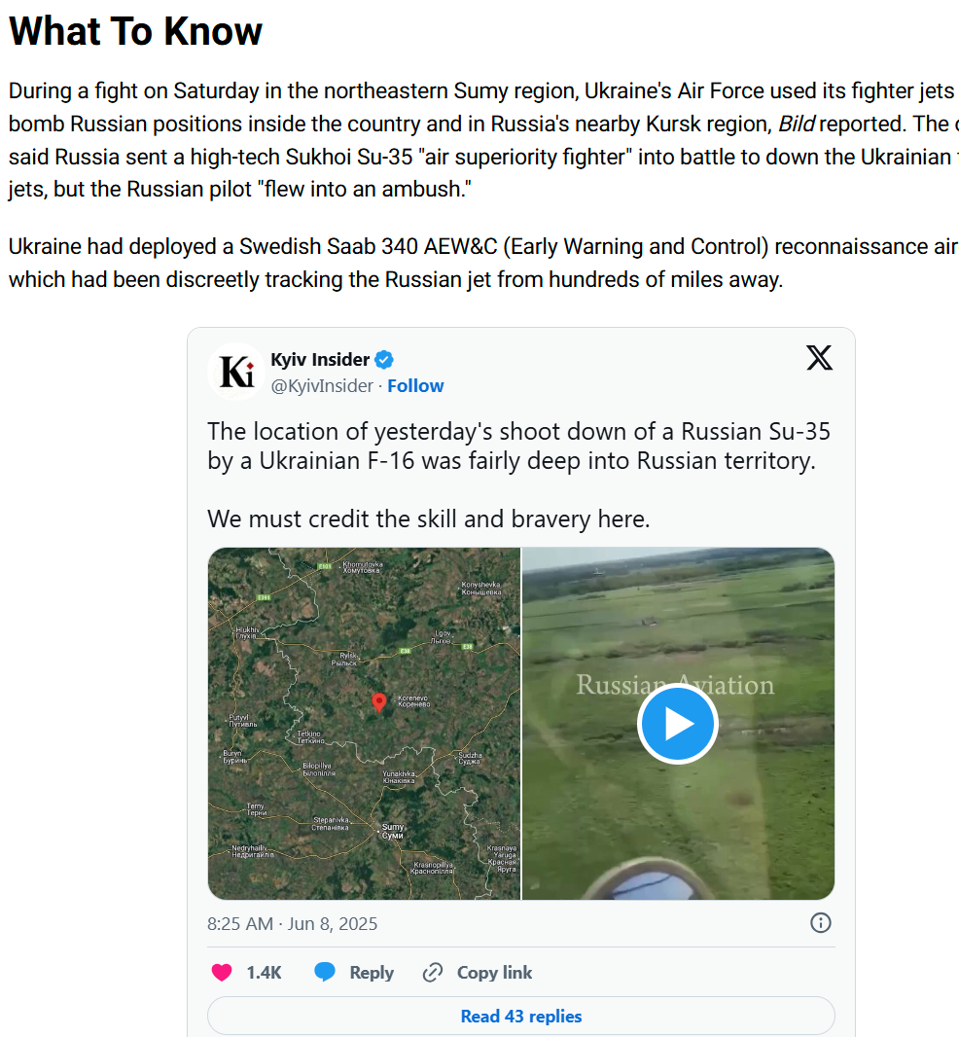Click the Copy link text
The image size is (959, 1037).
click(494, 972)
